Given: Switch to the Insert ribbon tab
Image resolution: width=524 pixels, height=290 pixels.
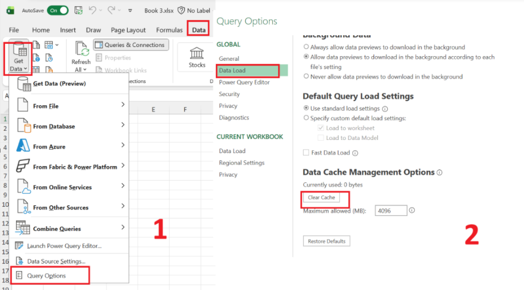Looking at the screenshot, I should [68, 30].
